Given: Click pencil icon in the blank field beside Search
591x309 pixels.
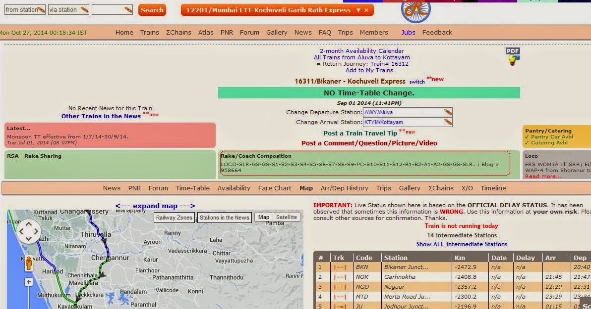Looking at the screenshot, I should pyautogui.click(x=128, y=10).
